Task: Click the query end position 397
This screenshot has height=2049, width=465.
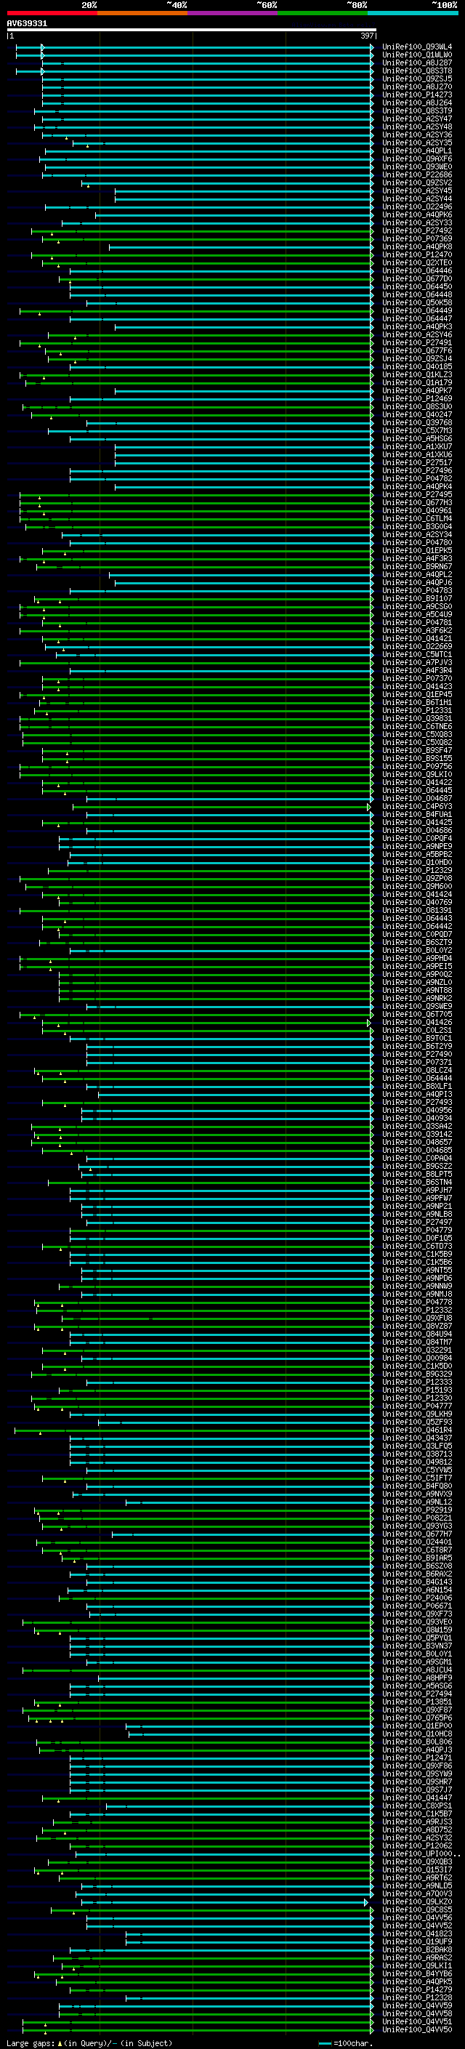Action: click(367, 36)
